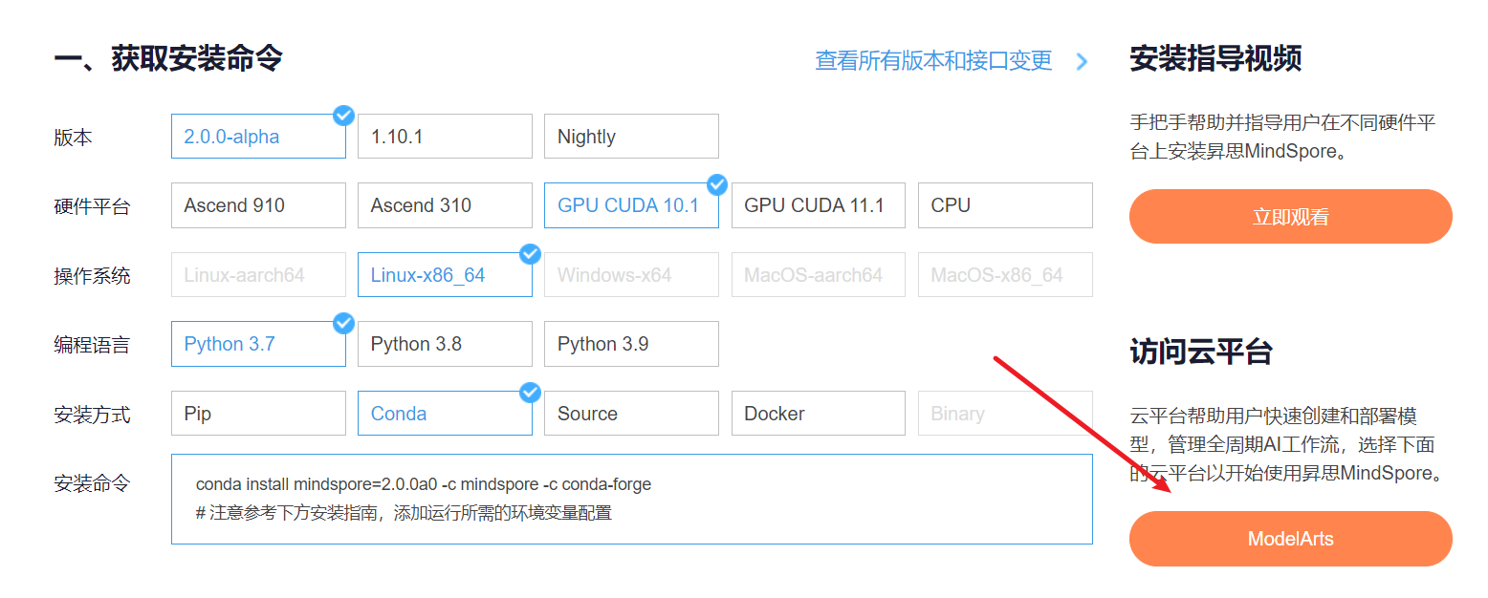
Task: Choose Python 3.7 language option
Action: (x=258, y=344)
